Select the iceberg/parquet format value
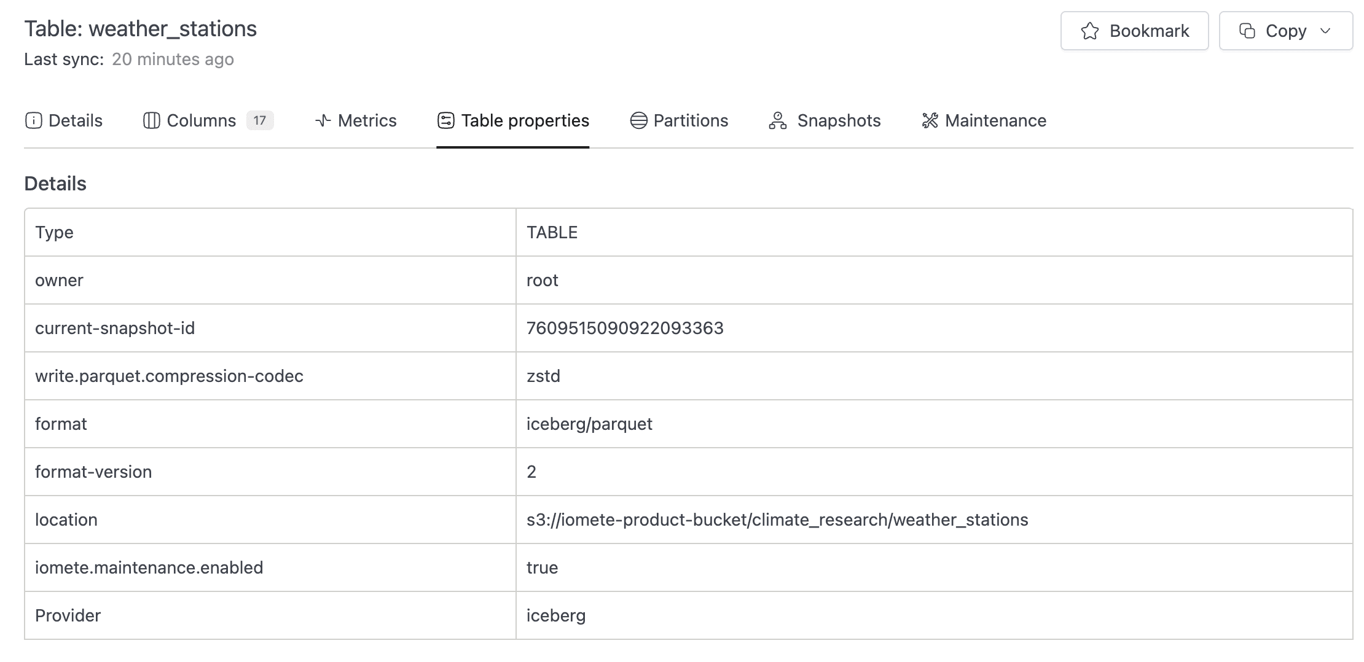Screen dimensions: 1364x662 click(589, 424)
